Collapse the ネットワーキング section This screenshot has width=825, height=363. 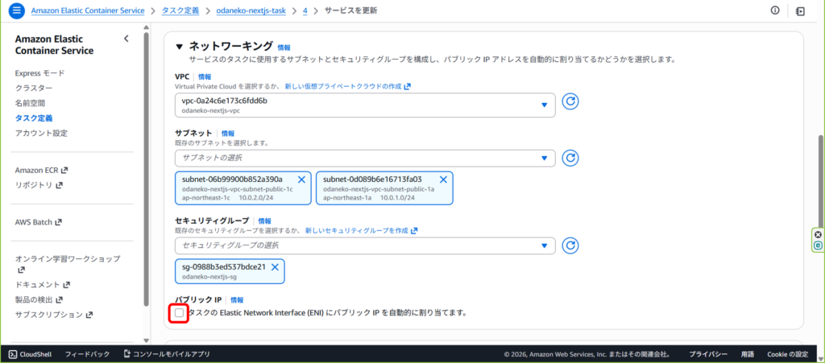(179, 47)
